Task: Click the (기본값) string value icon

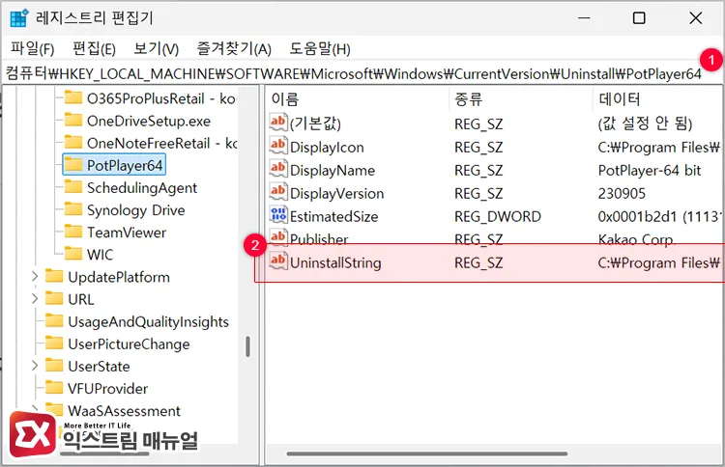Action: pos(278,123)
